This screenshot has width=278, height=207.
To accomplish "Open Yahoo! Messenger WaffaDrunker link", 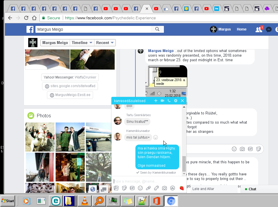I will (x=70, y=77).
